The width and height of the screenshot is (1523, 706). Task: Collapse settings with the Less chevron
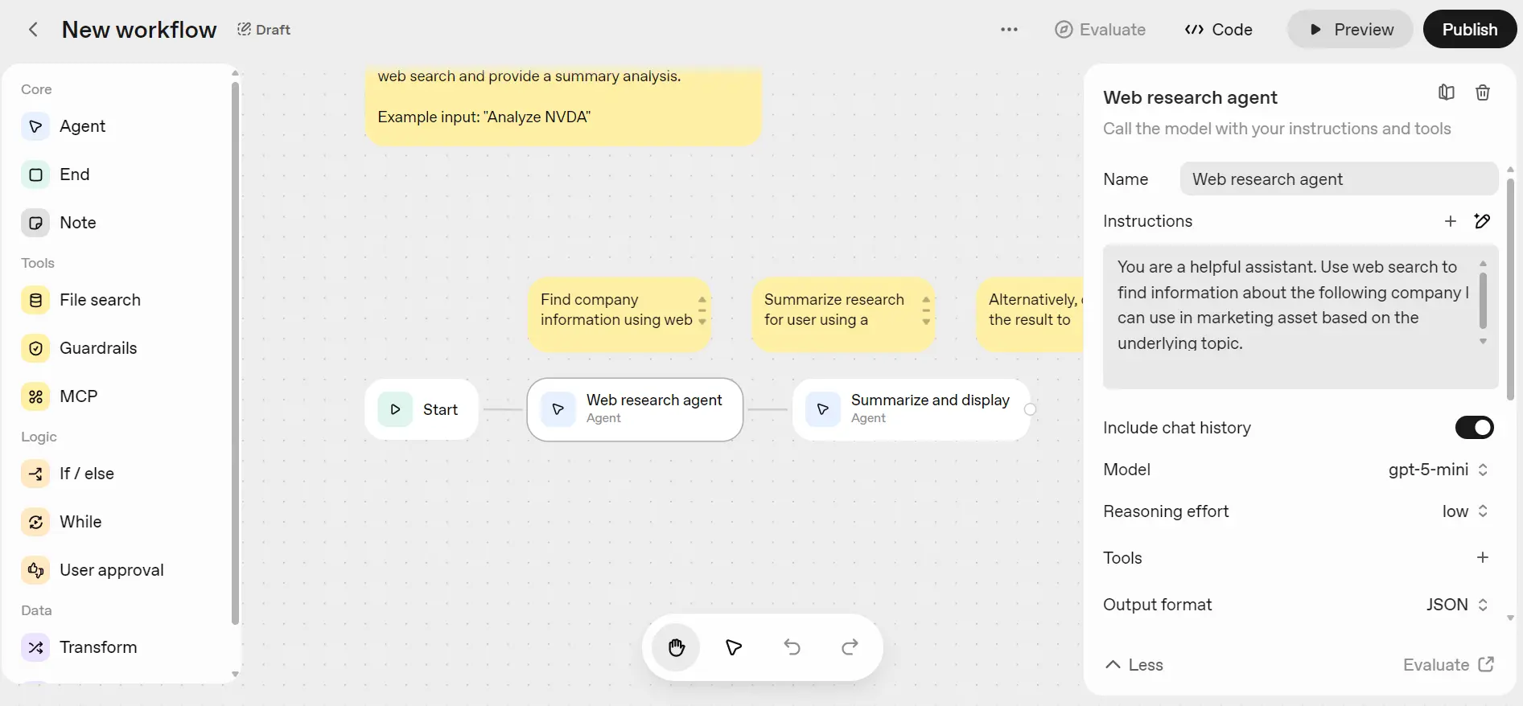click(1134, 665)
